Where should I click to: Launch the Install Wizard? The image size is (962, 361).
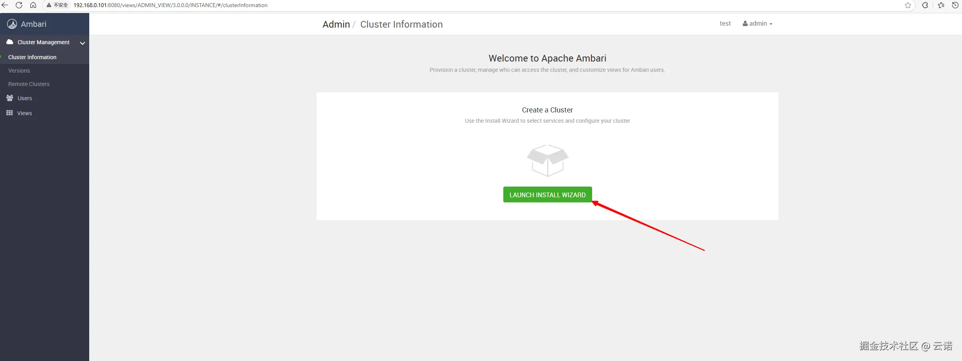548,195
